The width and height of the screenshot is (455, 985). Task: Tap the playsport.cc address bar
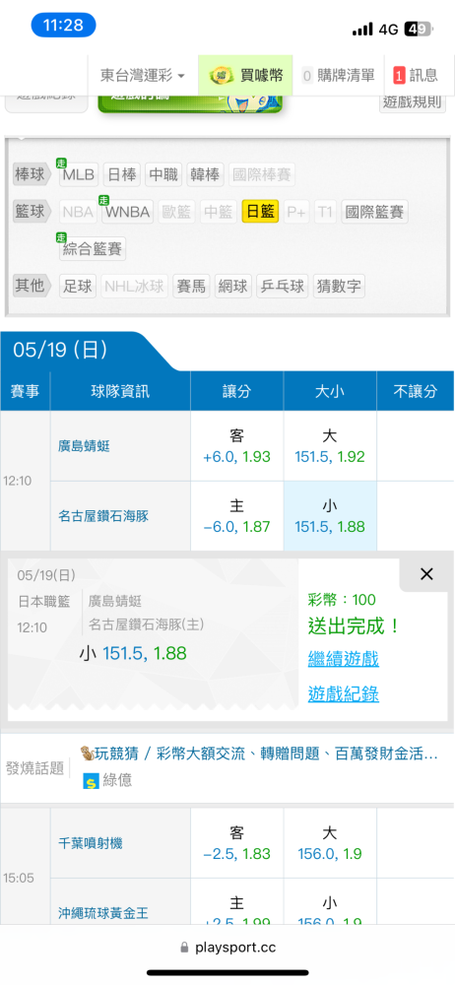tap(227, 947)
